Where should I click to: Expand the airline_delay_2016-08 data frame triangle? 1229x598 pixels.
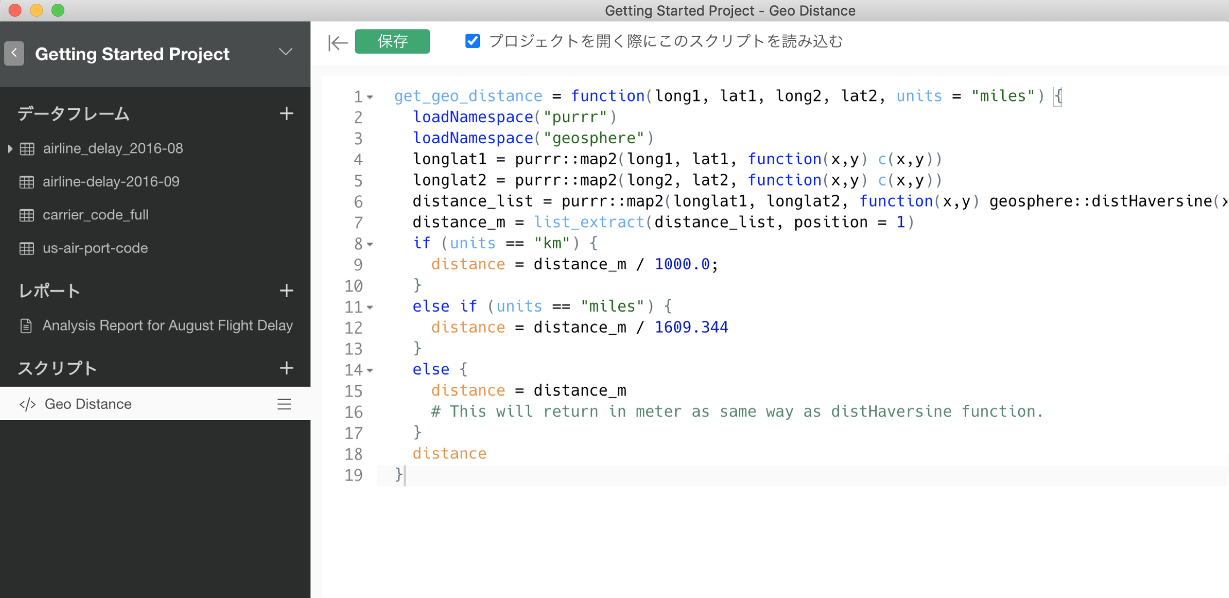tap(10, 149)
